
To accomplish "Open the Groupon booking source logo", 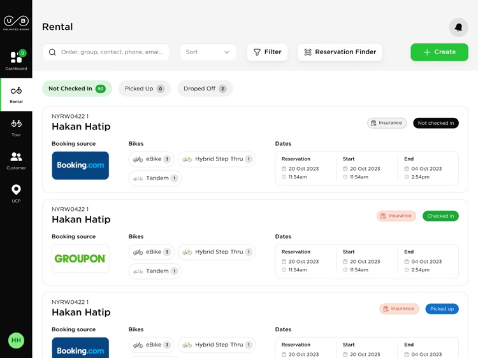I will (80, 259).
